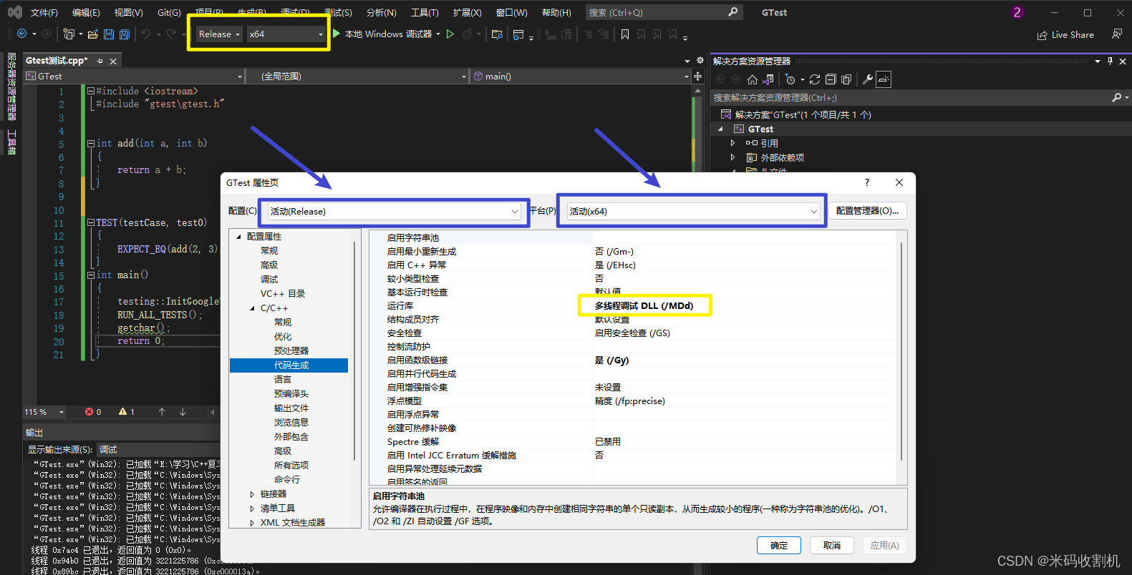
Task: Click the sync with active document icon
Action: point(815,79)
